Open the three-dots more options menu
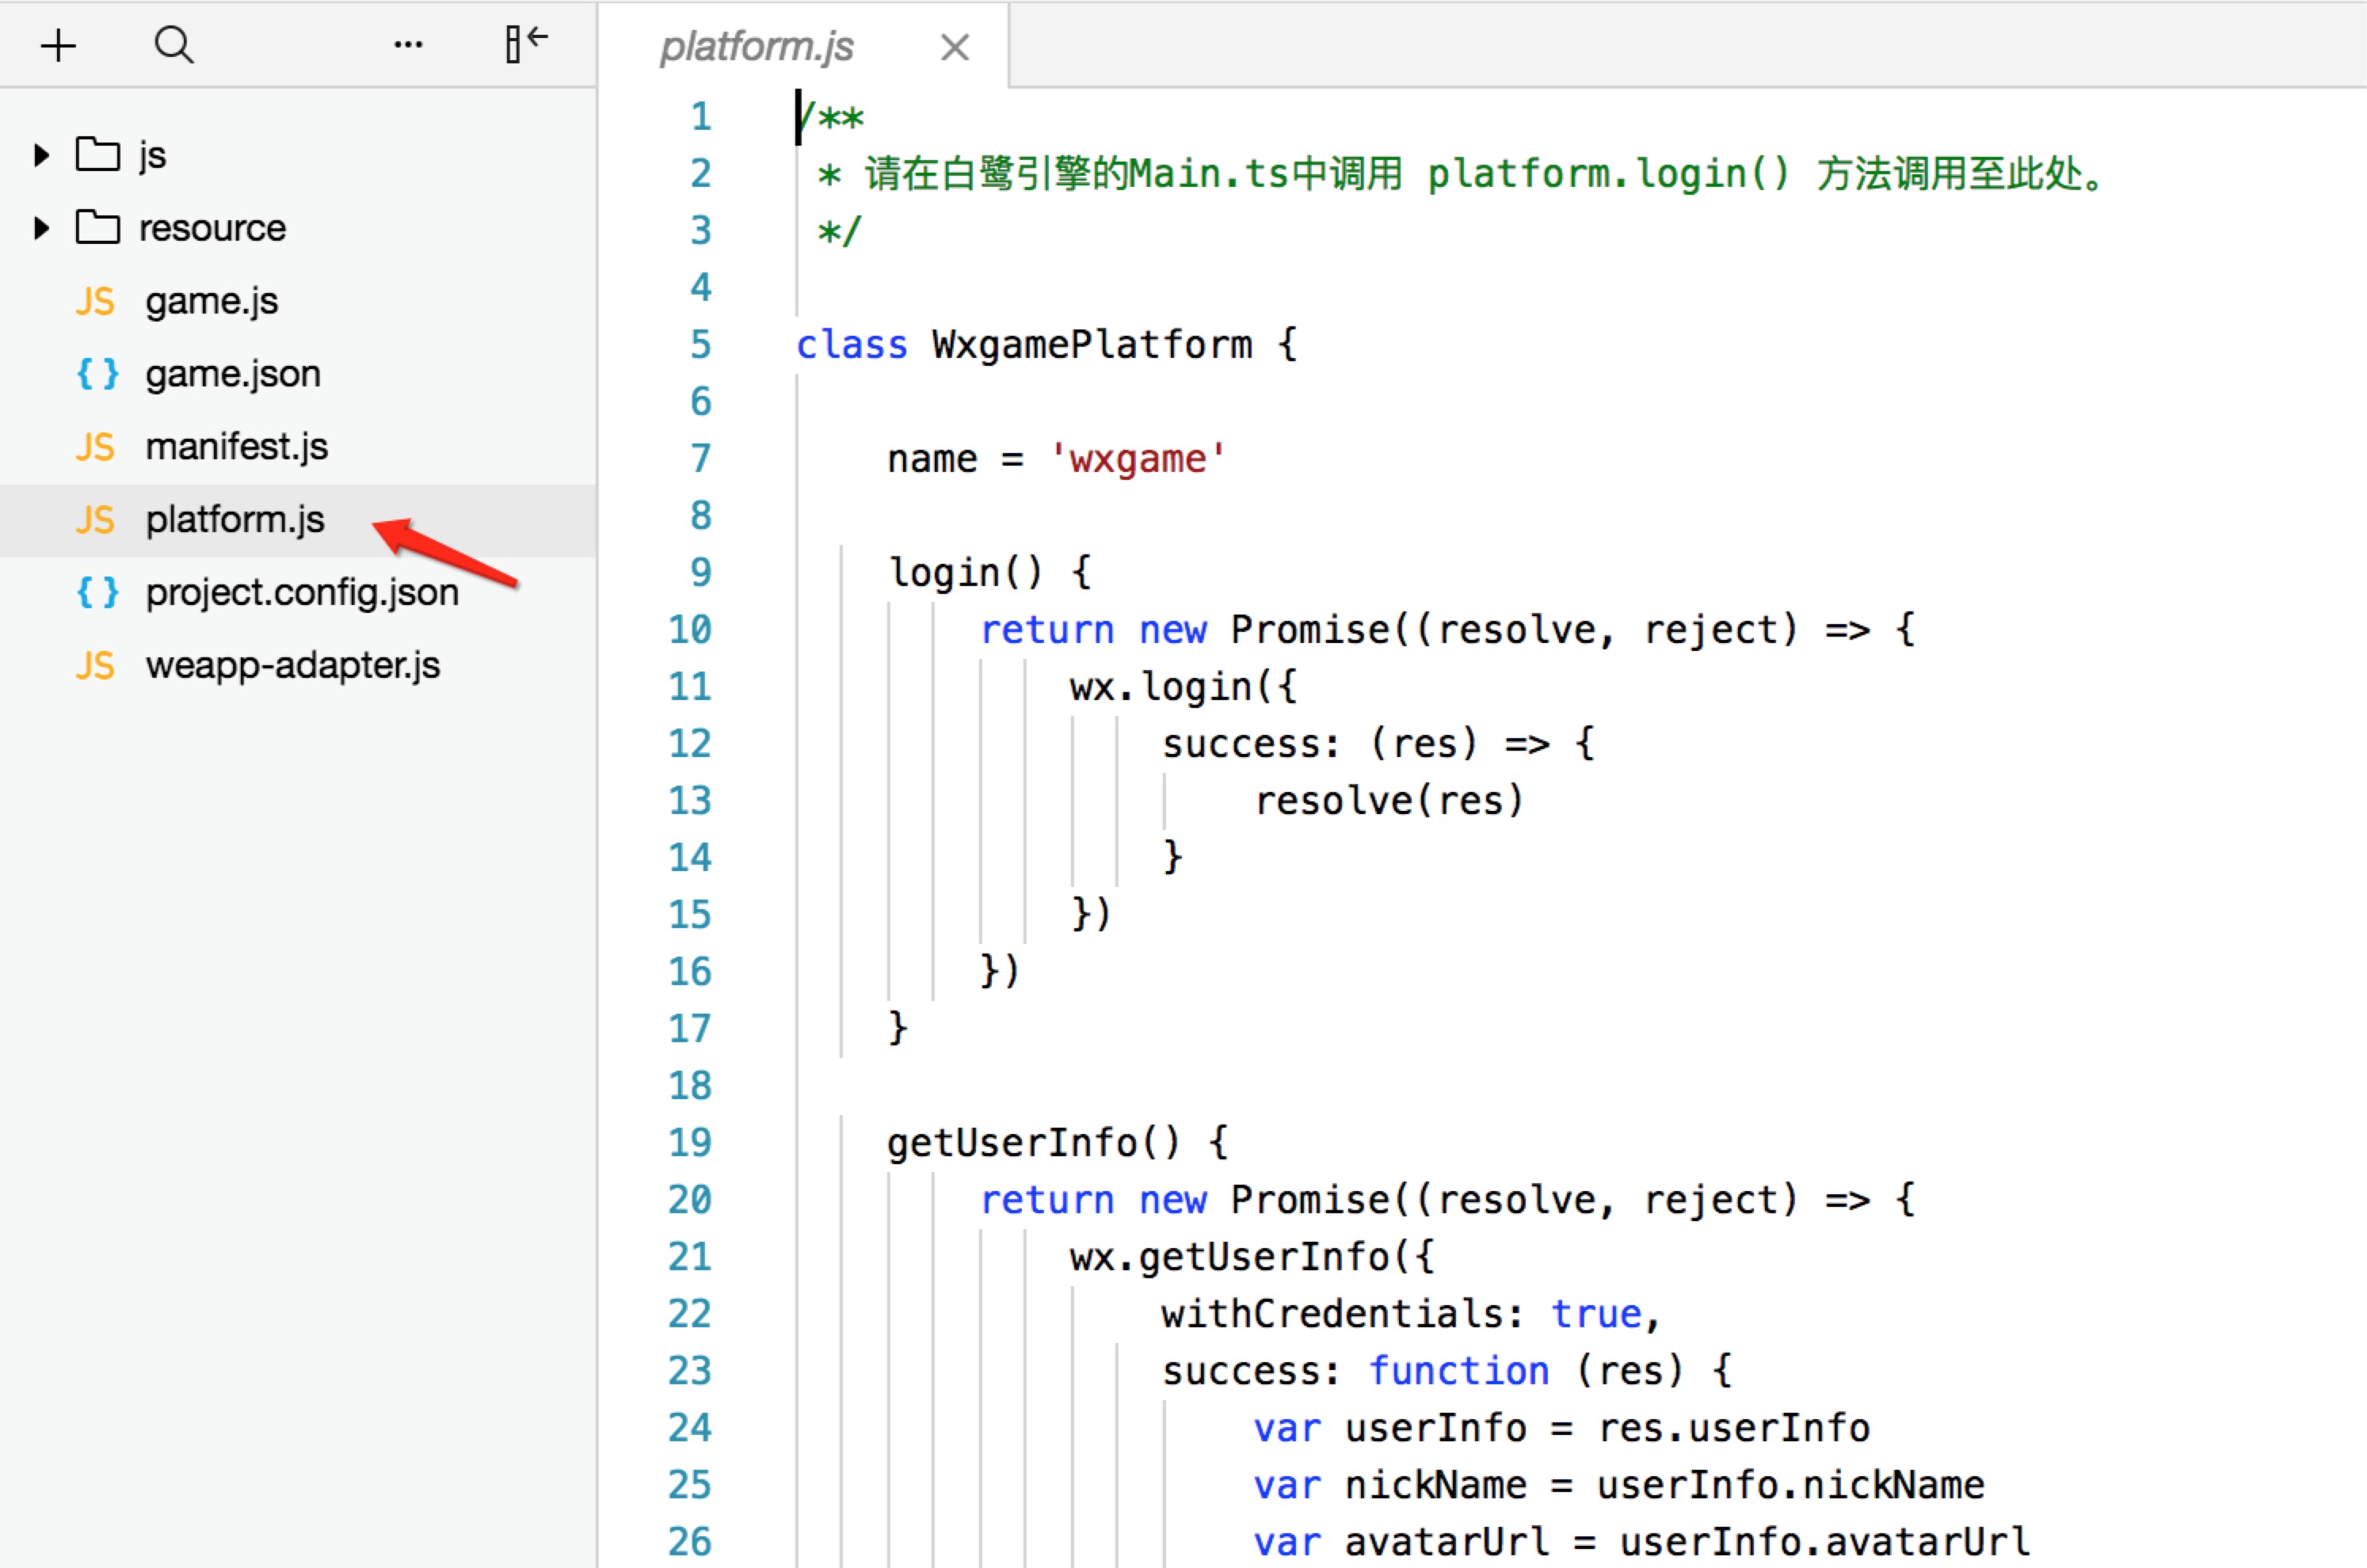 coord(408,45)
